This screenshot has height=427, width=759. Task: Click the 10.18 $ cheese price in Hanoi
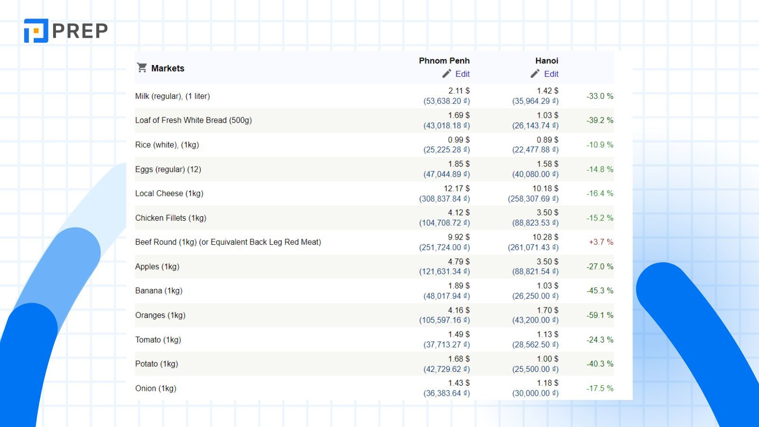(x=546, y=188)
